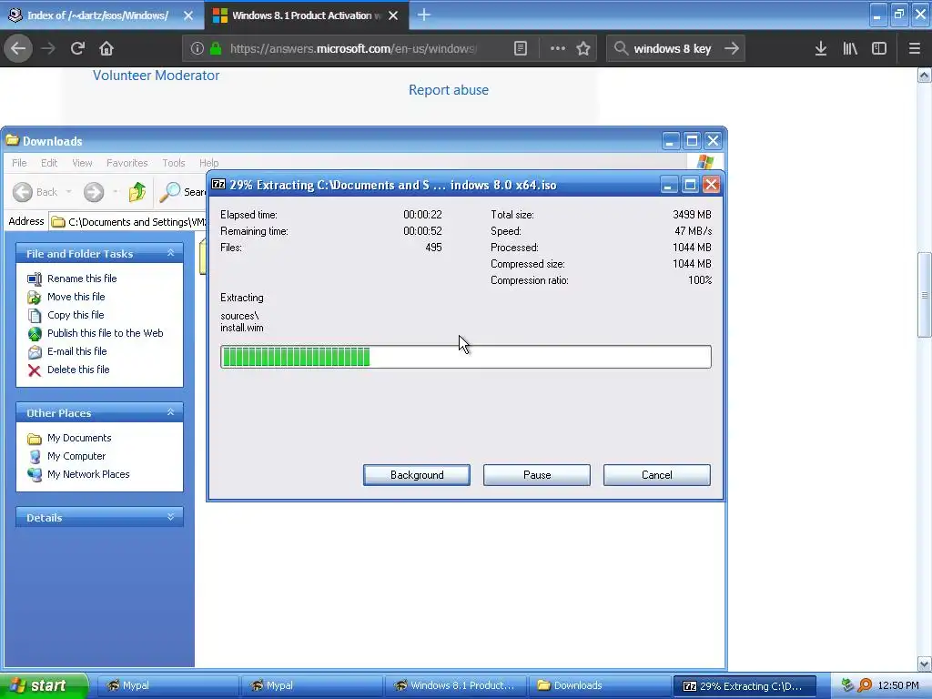Open File menu in Downloads window
This screenshot has height=699, width=932.
click(x=19, y=163)
